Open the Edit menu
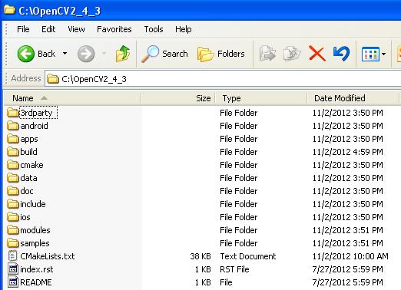Image resolution: width=401 pixels, height=290 pixels. click(48, 29)
